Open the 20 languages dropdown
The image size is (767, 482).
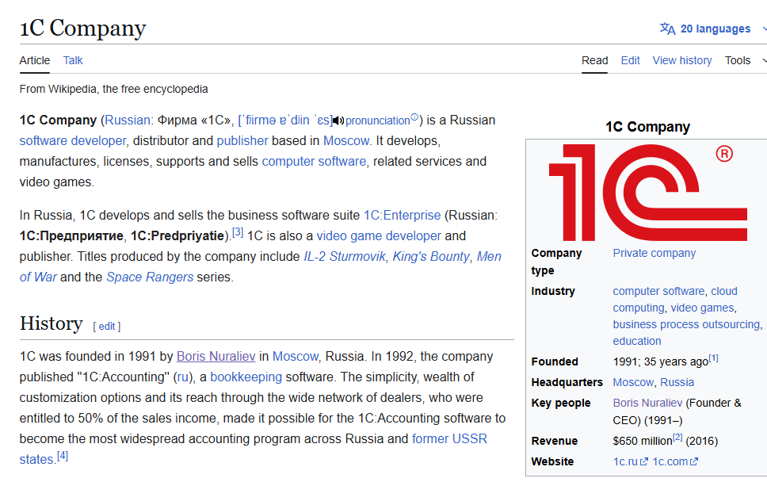point(715,29)
